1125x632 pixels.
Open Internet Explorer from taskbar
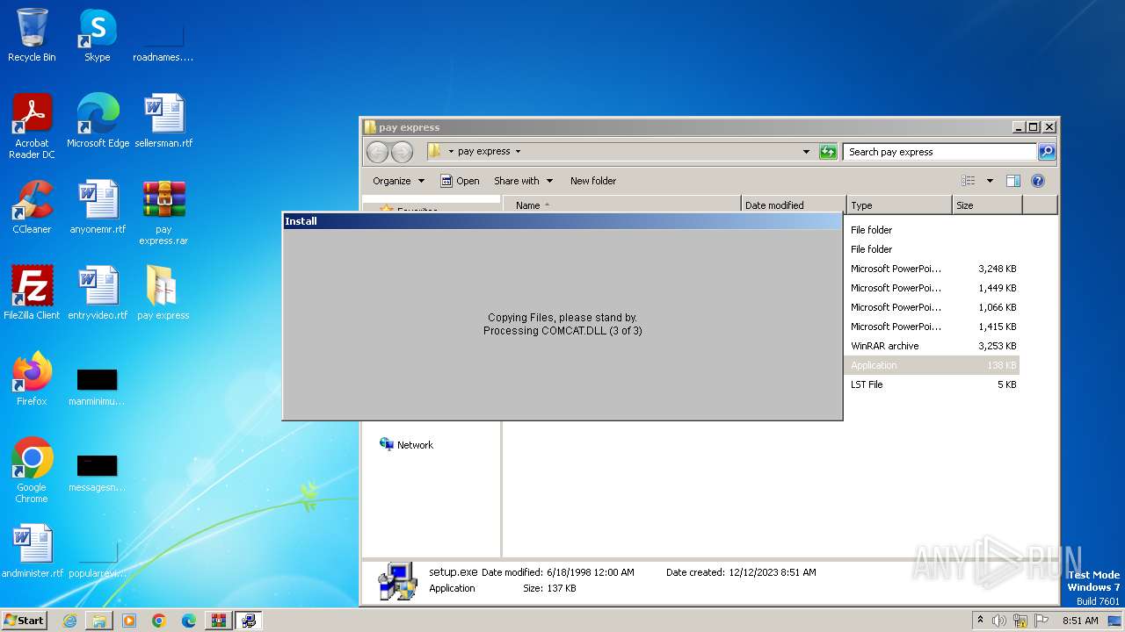(69, 621)
